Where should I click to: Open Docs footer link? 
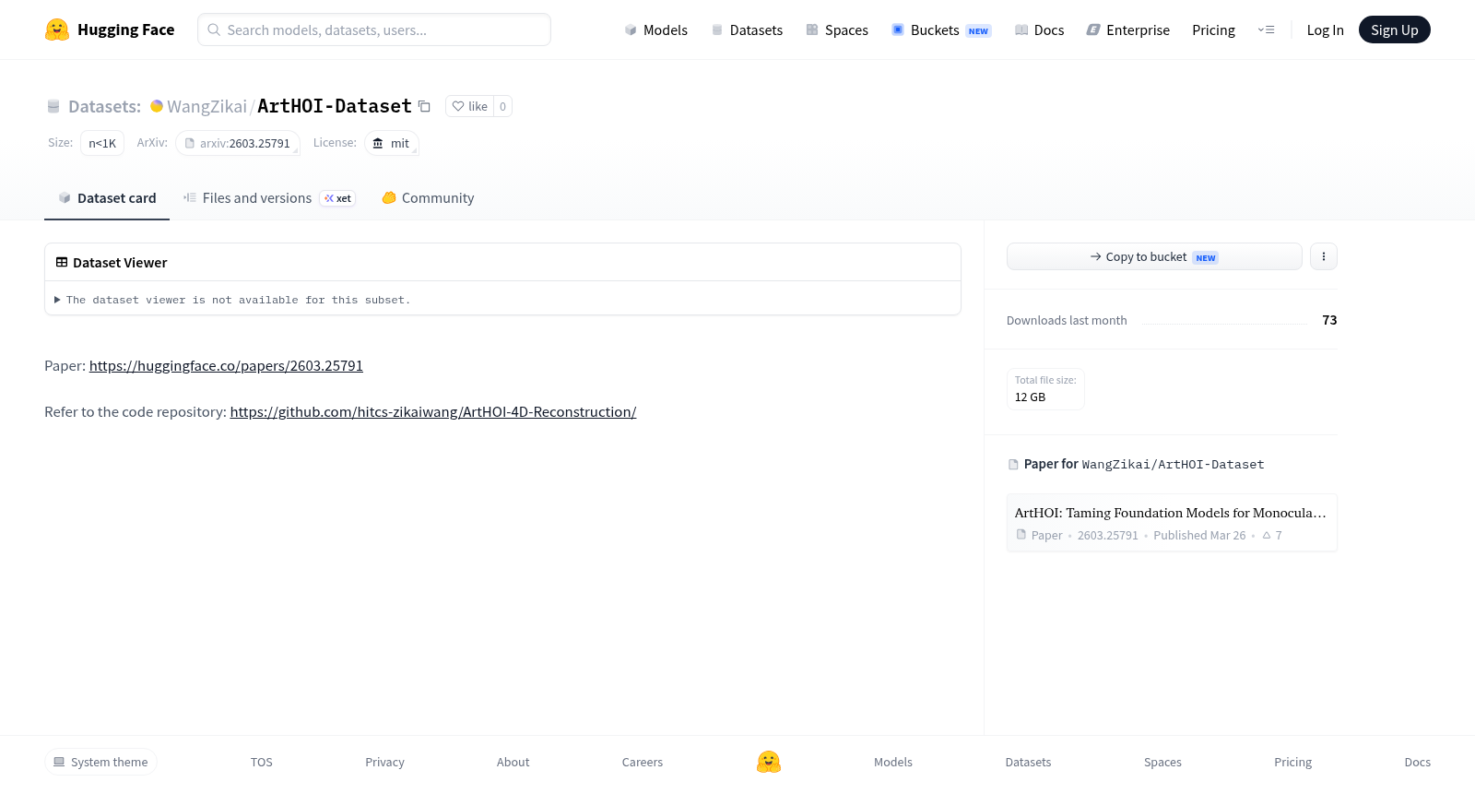1417,762
